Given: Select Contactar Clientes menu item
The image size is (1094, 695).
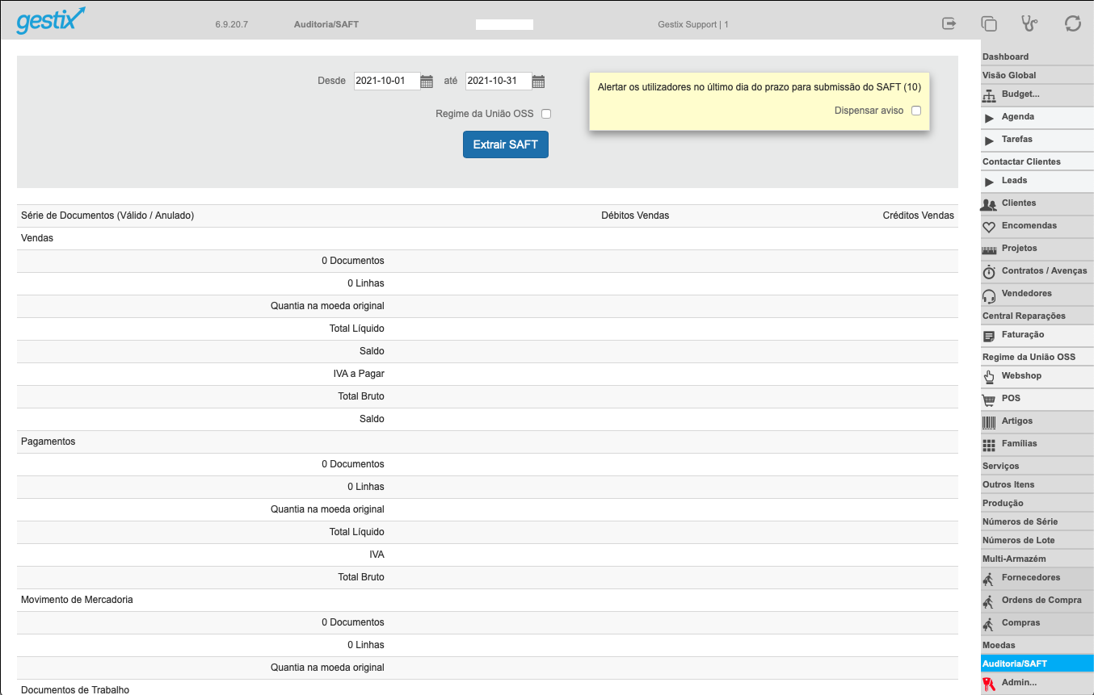Looking at the screenshot, I should [1037, 161].
